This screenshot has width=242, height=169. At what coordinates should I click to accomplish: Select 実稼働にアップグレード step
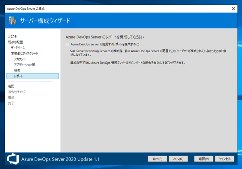tap(25, 53)
